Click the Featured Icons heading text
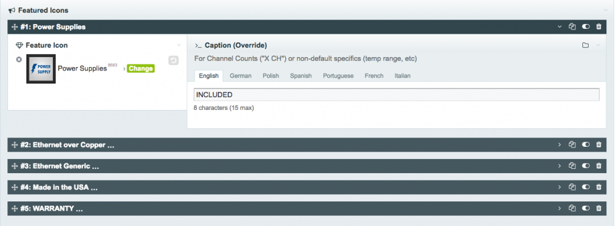Screen dimensions: 615x226 pos(43,10)
